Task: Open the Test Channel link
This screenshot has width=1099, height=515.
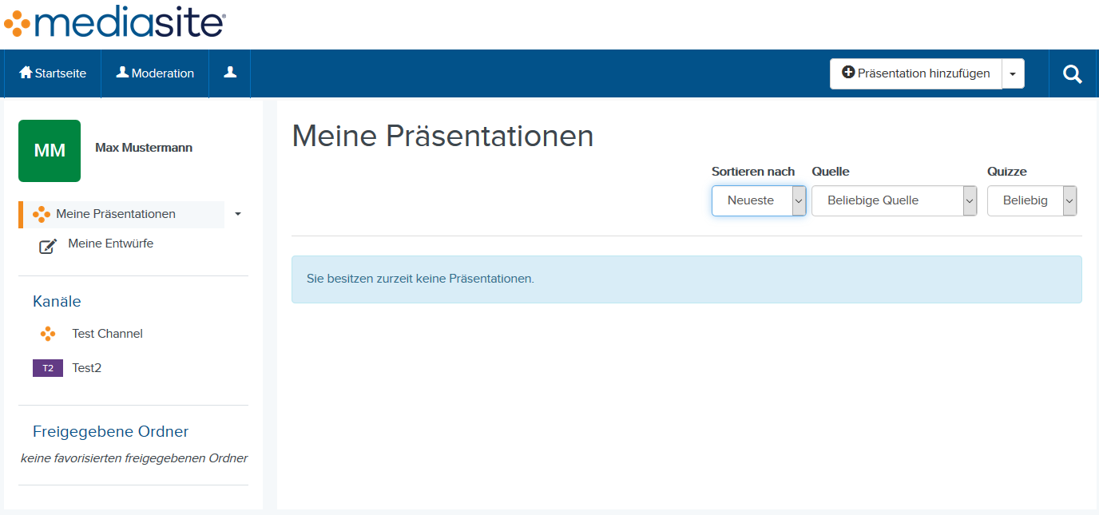Action: pos(107,334)
